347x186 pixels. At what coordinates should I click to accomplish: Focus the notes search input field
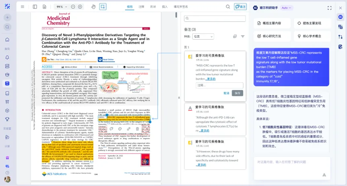pos(215,18)
